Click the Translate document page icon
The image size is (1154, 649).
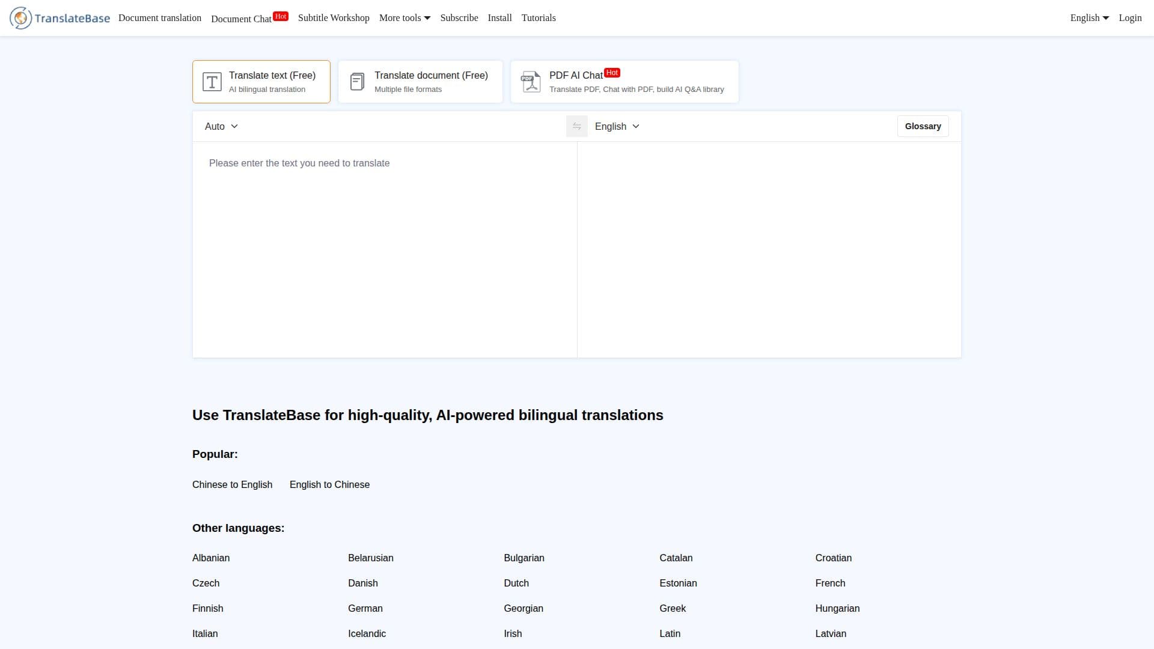(x=357, y=82)
